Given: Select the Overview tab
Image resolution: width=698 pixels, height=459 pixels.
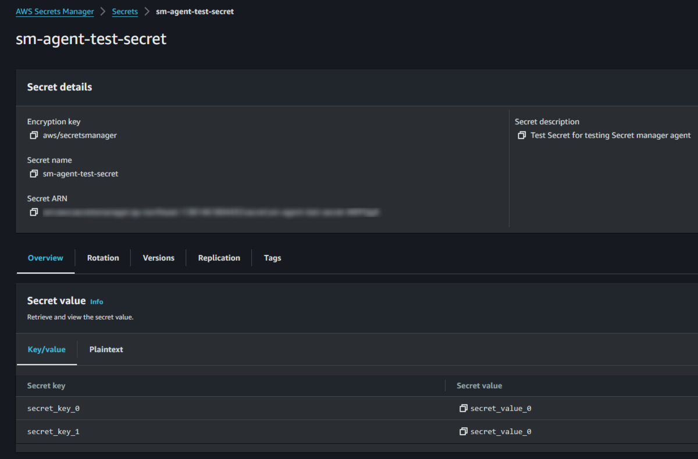Looking at the screenshot, I should [45, 257].
